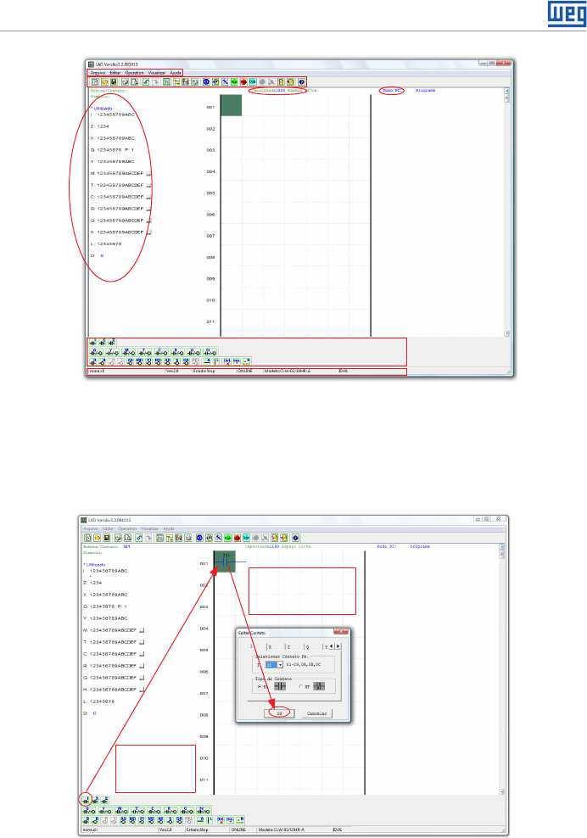Select NA contact type radio button
Screen dimensions: 587x838
point(260,686)
